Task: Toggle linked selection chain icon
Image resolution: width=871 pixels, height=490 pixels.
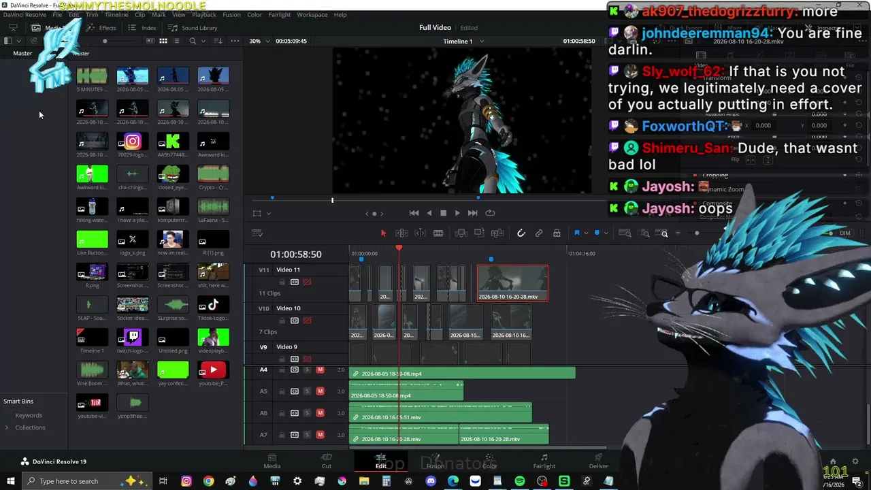Action: click(x=539, y=233)
